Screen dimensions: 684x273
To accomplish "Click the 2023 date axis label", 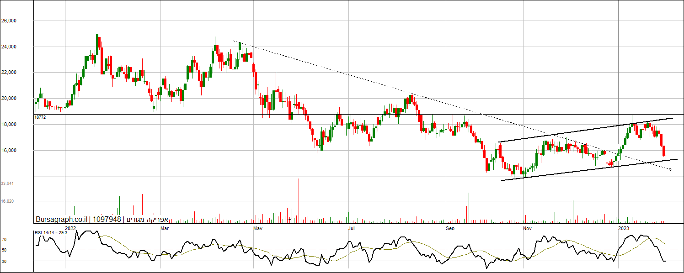I will pyautogui.click(x=624, y=227).
